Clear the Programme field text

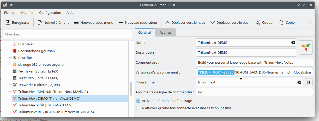[299, 82]
